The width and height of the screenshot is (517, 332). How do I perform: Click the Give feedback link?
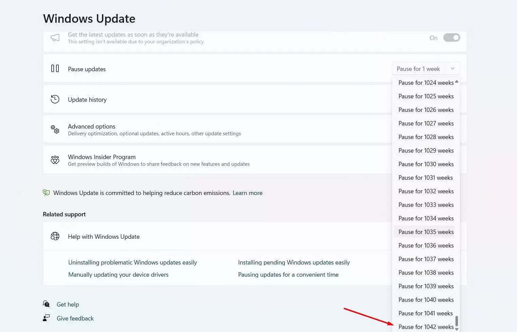75,318
